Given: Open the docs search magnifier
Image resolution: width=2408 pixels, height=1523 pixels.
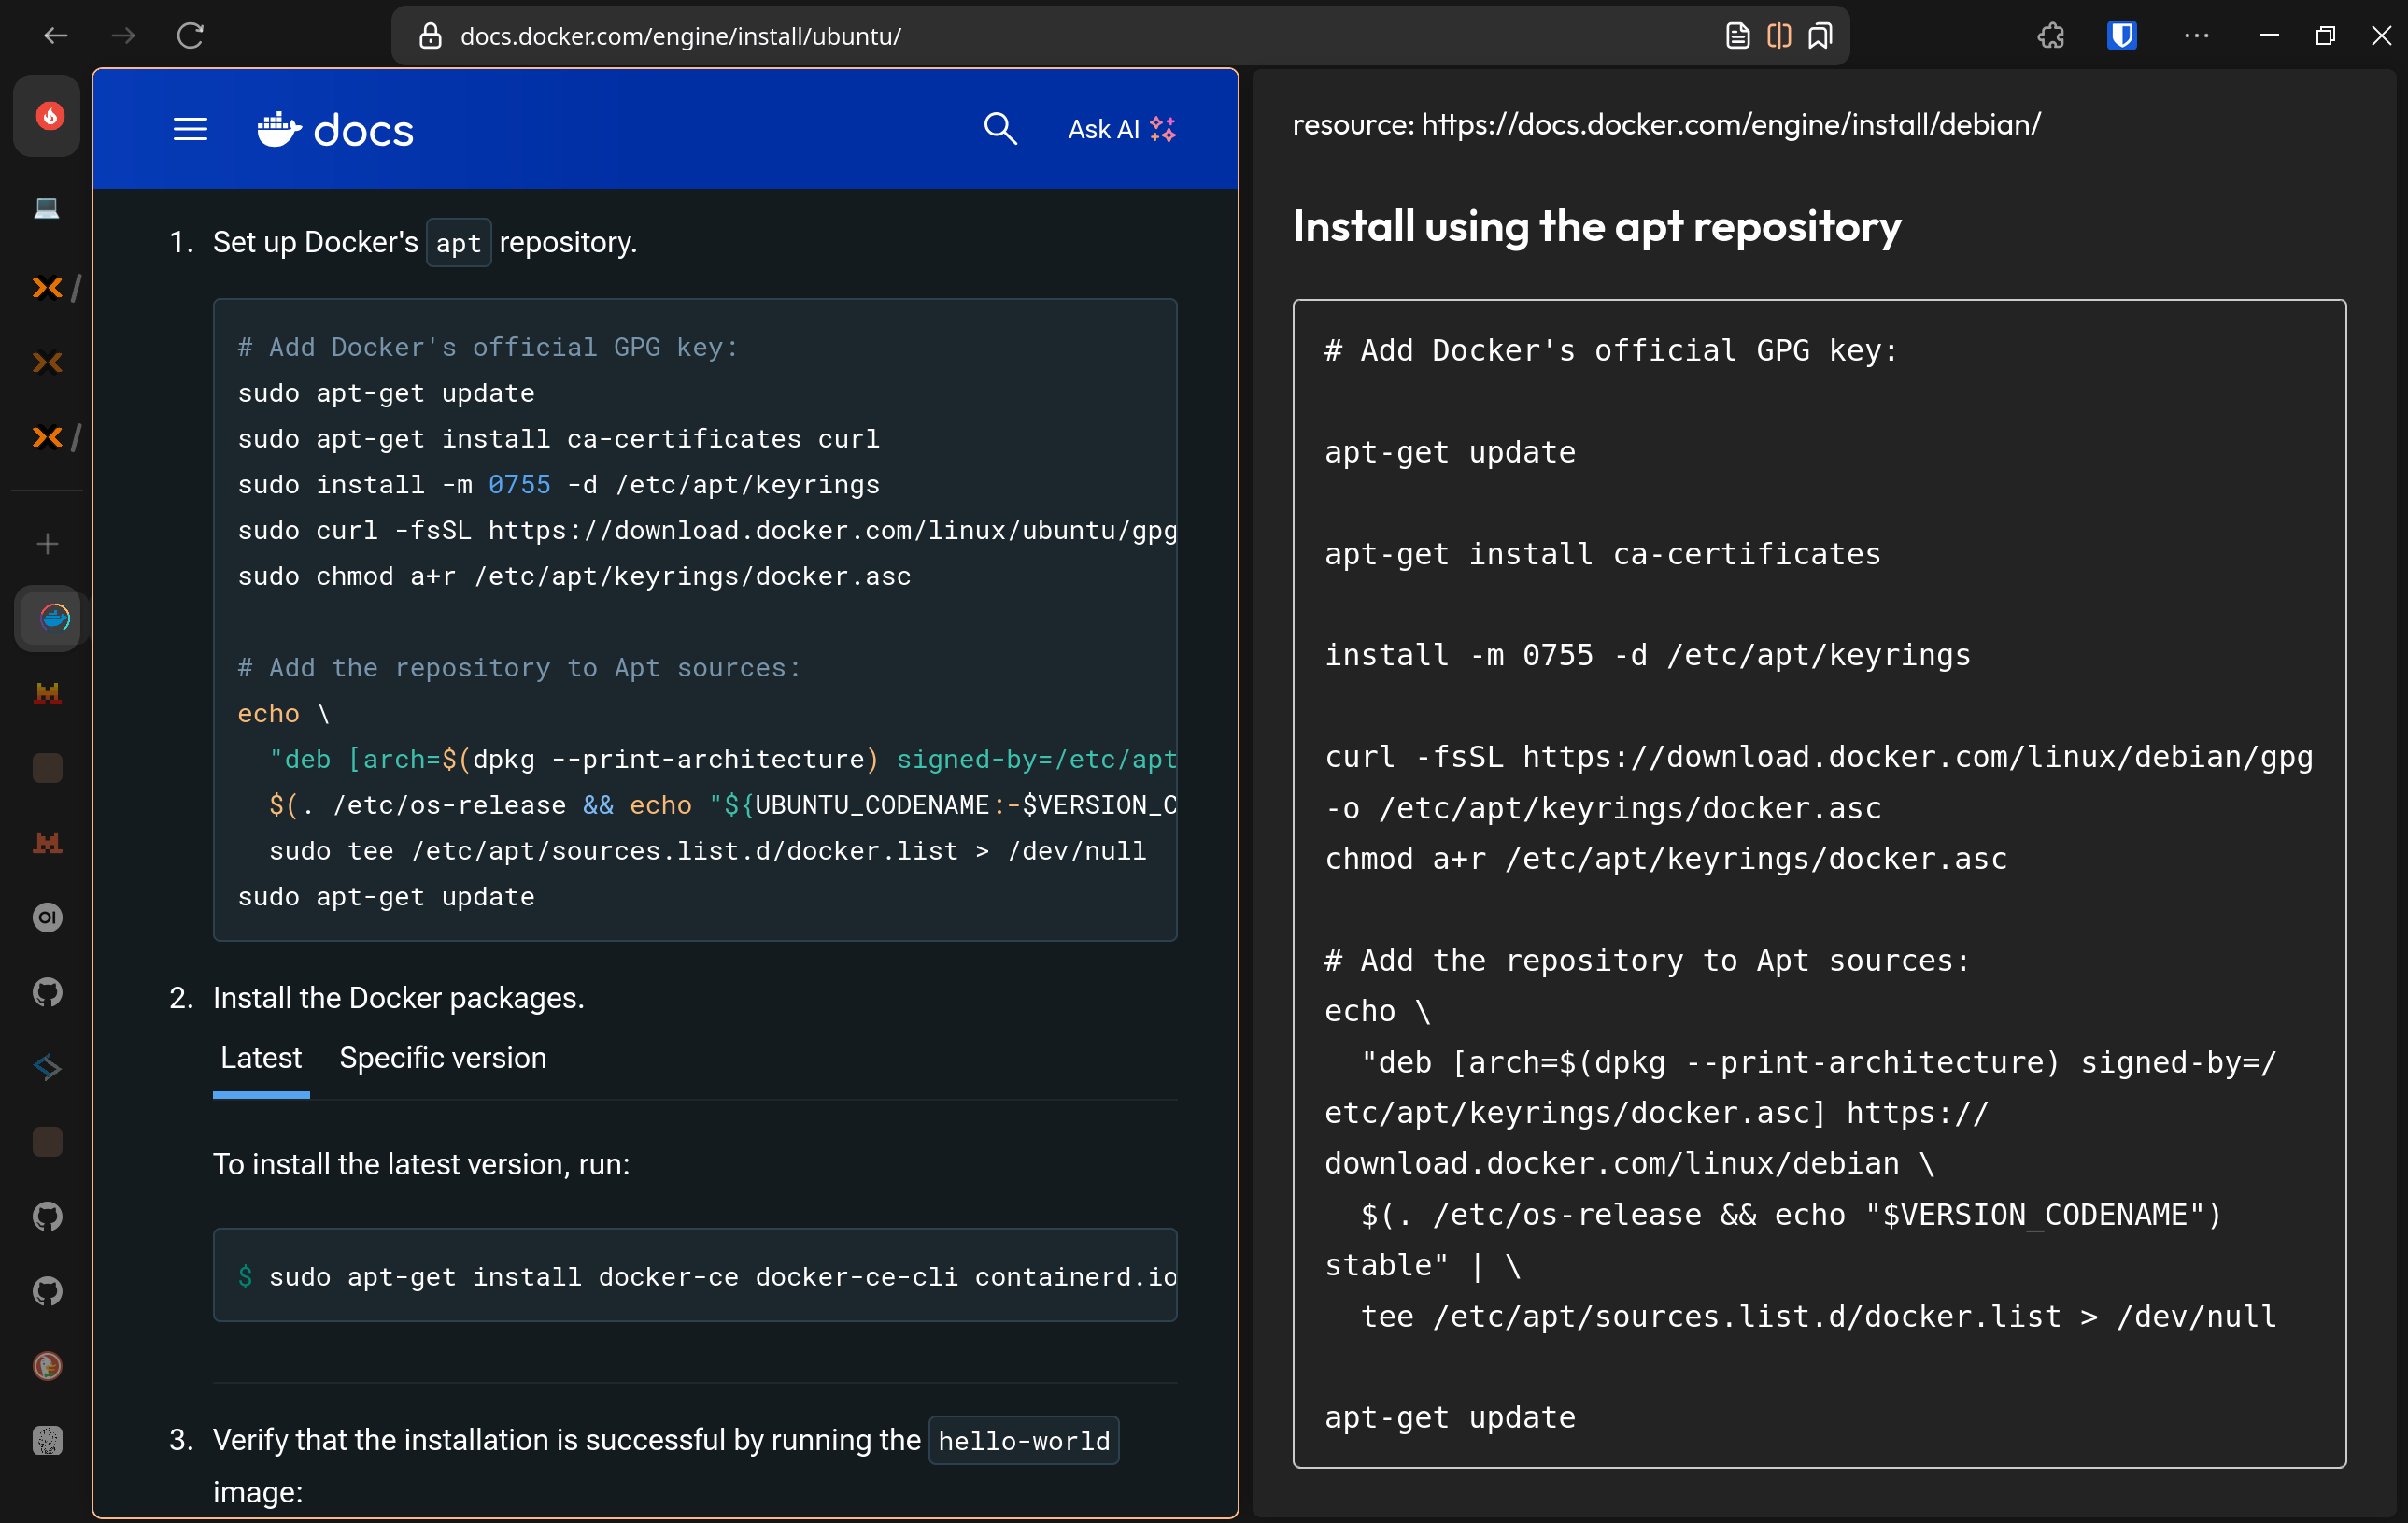Looking at the screenshot, I should point(1000,129).
